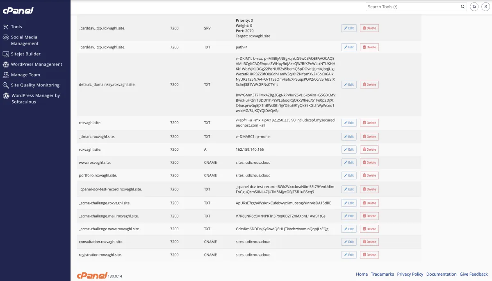Click the Manage Team people icon
The height and width of the screenshot is (281, 492).
click(x=6, y=75)
